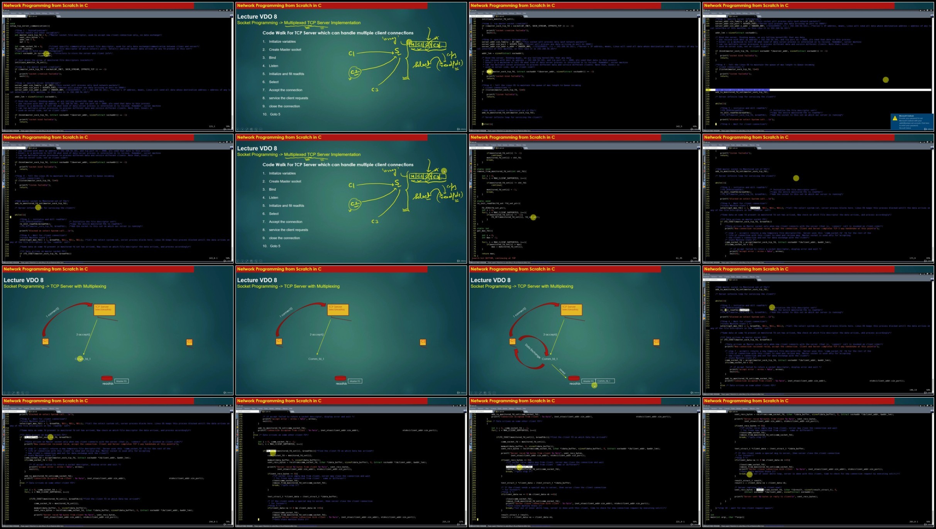Open the frame showing setup_tcp_server_communication function start
This screenshot has width=936, height=529.
[118, 67]
